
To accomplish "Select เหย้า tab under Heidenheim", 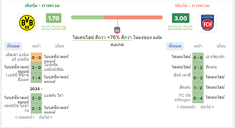I will 198,46.
